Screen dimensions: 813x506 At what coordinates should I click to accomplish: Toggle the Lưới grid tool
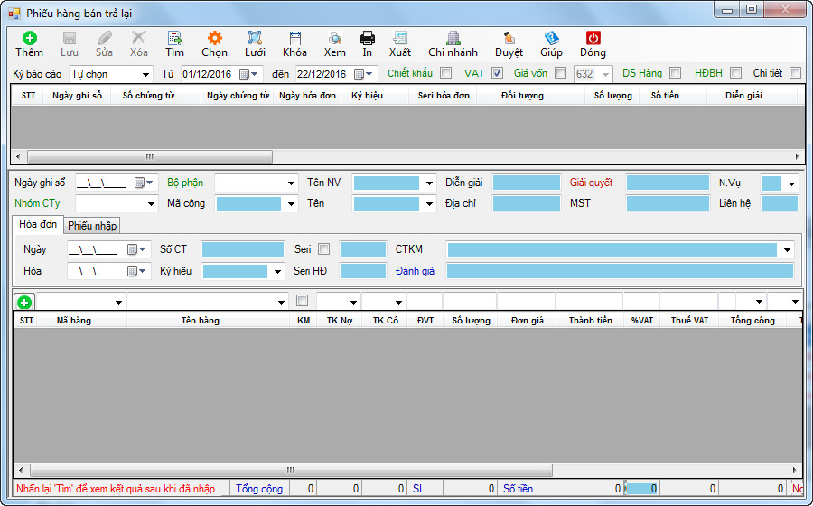255,38
